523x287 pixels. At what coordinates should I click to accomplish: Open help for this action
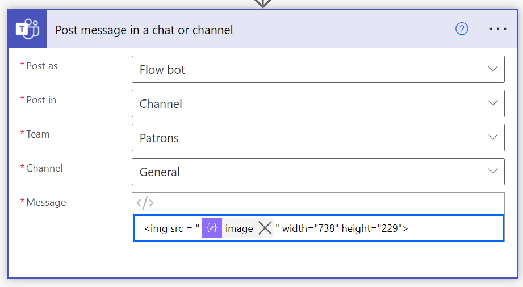tap(462, 29)
